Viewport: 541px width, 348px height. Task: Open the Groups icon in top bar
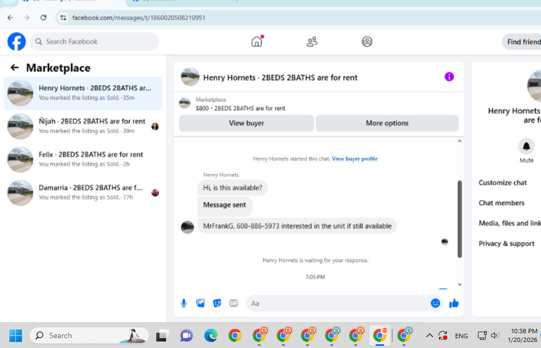(x=367, y=42)
